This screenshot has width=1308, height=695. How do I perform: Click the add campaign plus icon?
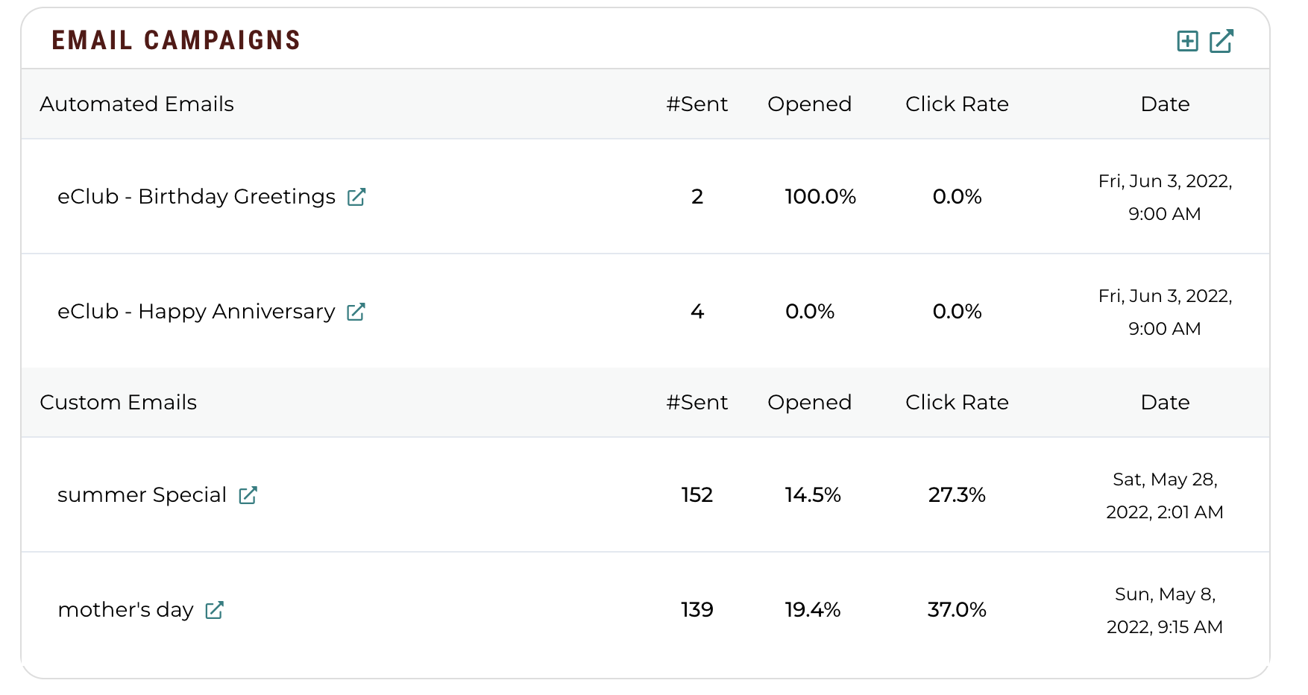pos(1187,41)
